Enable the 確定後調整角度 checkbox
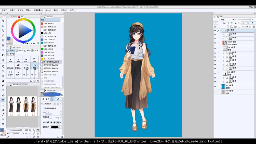This screenshot has height=144, width=256. point(44,108)
